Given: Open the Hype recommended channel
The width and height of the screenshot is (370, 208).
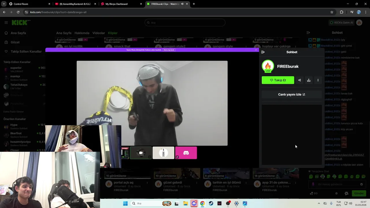Looking at the screenshot, I should pos(24,127).
